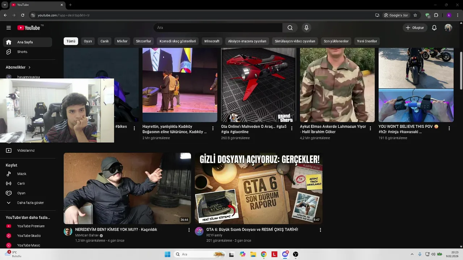Open Shorts in the sidebar
The width and height of the screenshot is (463, 260).
tap(27, 52)
